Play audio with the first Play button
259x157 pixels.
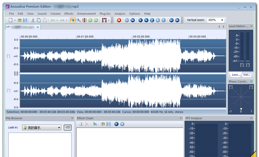(x=141, y=20)
